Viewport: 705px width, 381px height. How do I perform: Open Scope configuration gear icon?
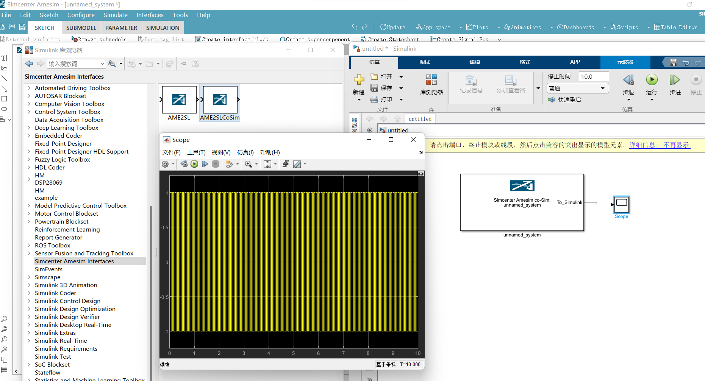click(x=165, y=164)
